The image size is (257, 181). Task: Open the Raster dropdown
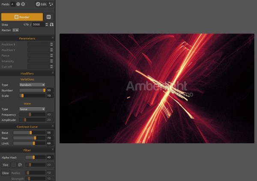click(16, 30)
